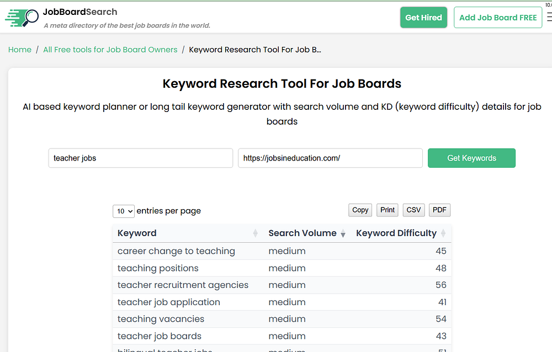
Task: Export table as PDF
Action: coord(439,210)
